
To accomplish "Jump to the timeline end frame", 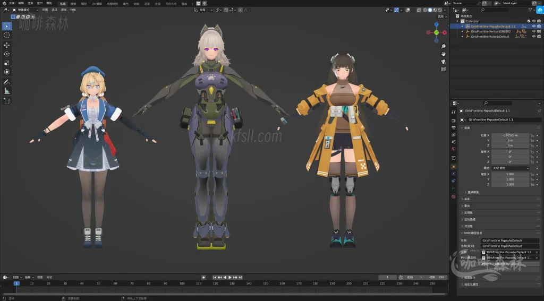I will click(x=240, y=278).
